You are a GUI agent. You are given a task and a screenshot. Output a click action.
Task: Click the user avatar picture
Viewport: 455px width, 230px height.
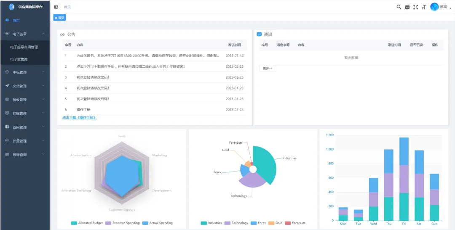[x=434, y=7]
